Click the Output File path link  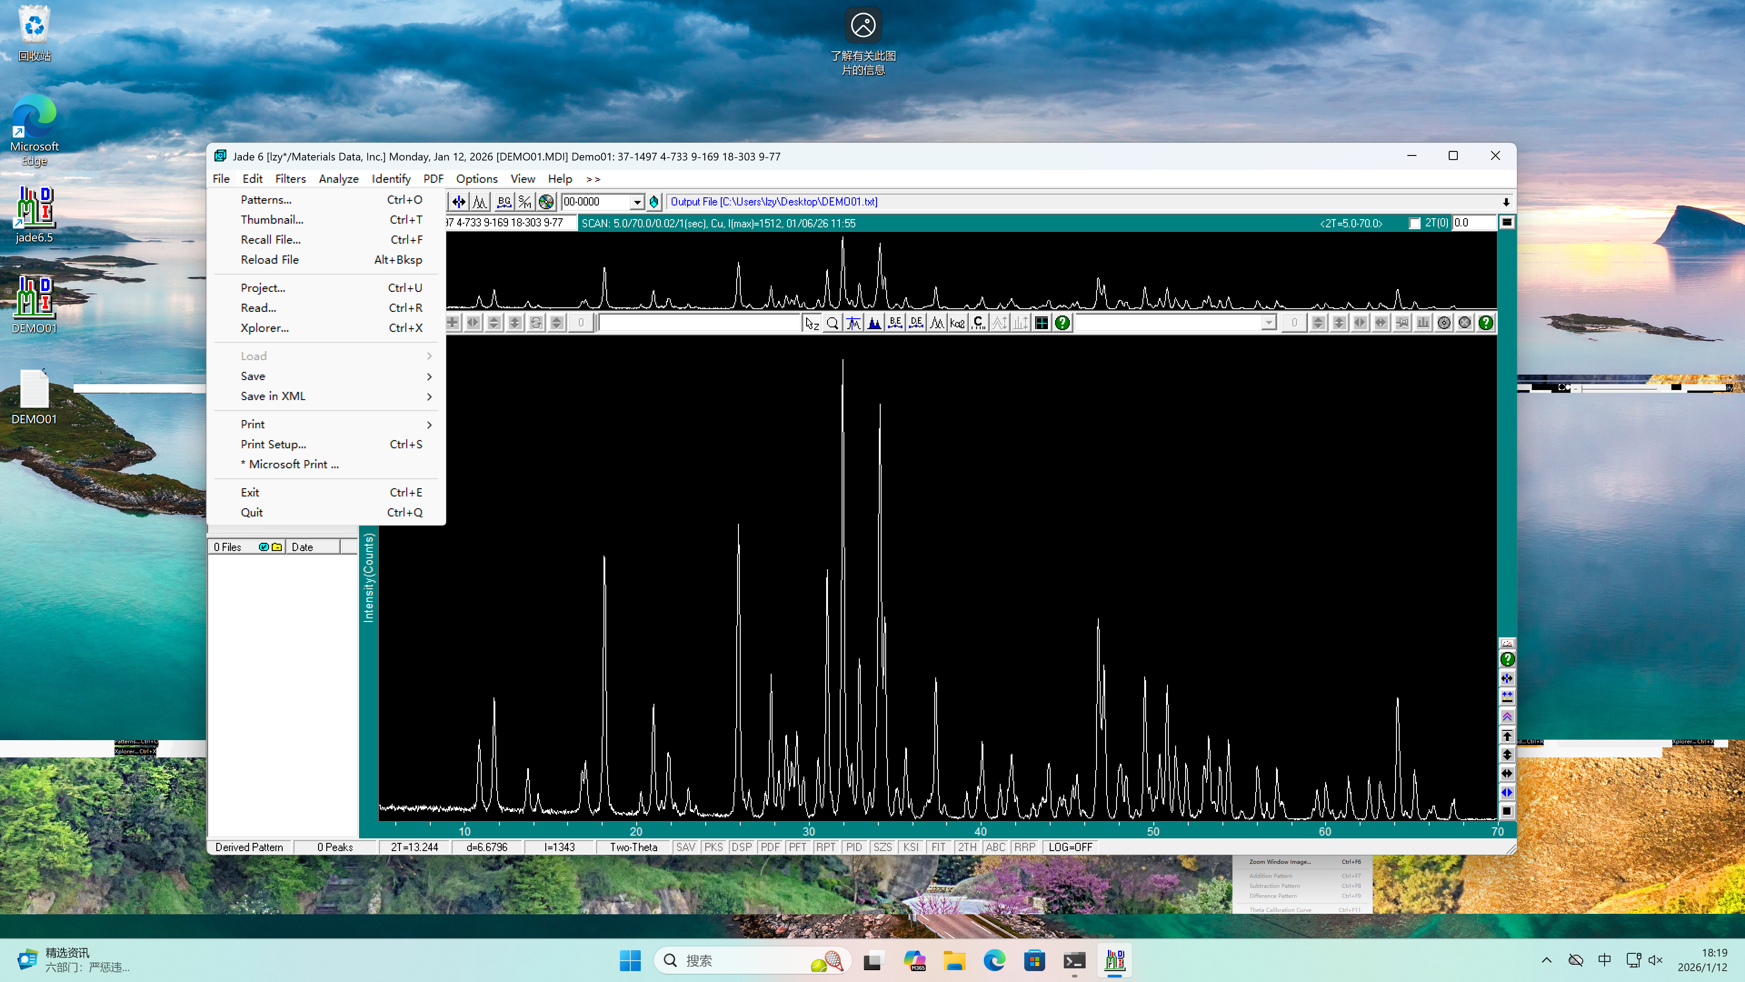click(773, 201)
